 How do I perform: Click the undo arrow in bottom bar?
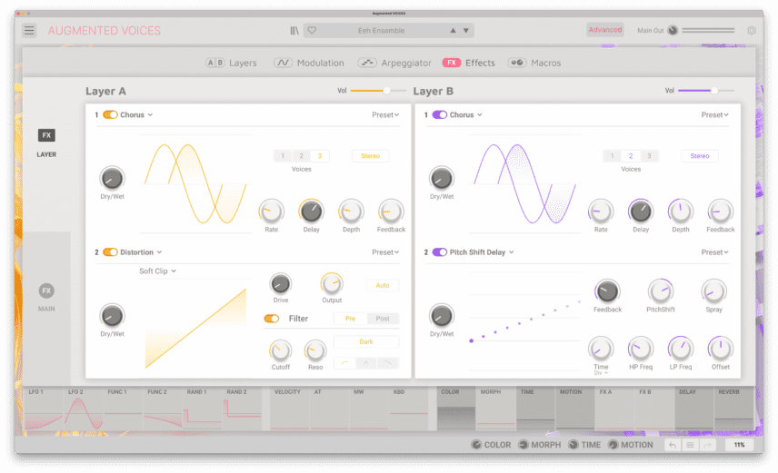click(673, 445)
